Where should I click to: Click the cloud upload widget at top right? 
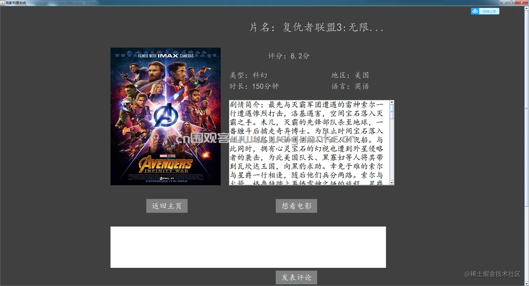(485, 11)
